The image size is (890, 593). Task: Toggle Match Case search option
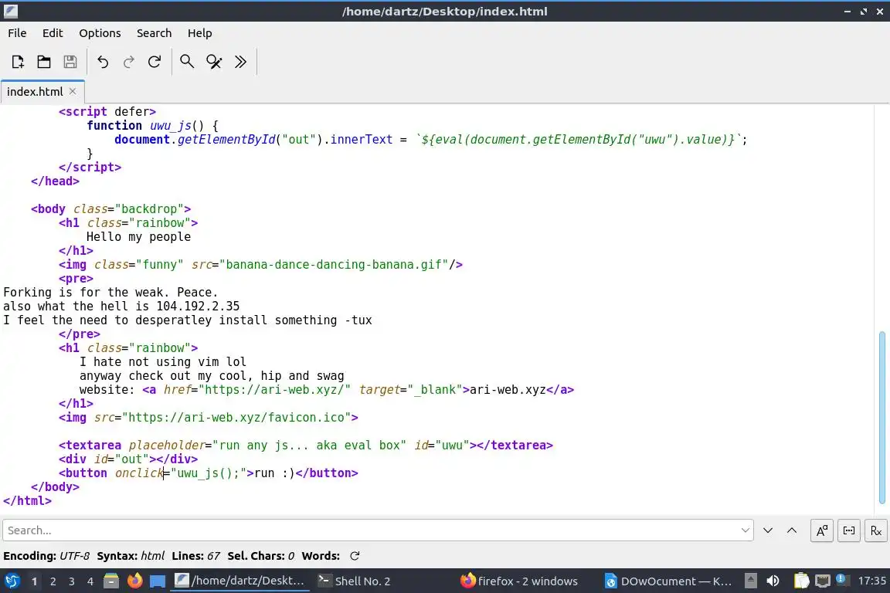coord(822,530)
